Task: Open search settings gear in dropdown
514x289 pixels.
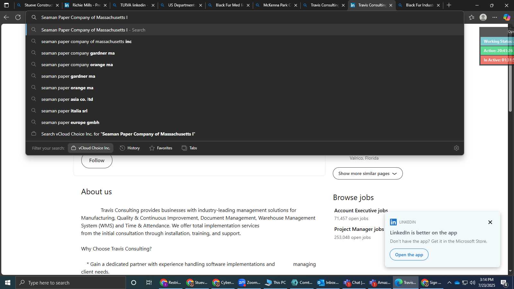Action: [456, 148]
